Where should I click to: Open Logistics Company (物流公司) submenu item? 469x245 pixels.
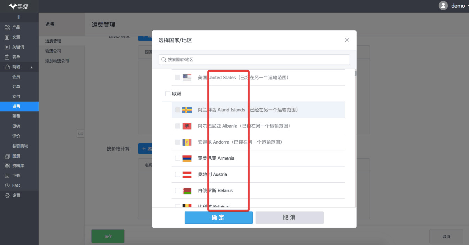tap(53, 51)
